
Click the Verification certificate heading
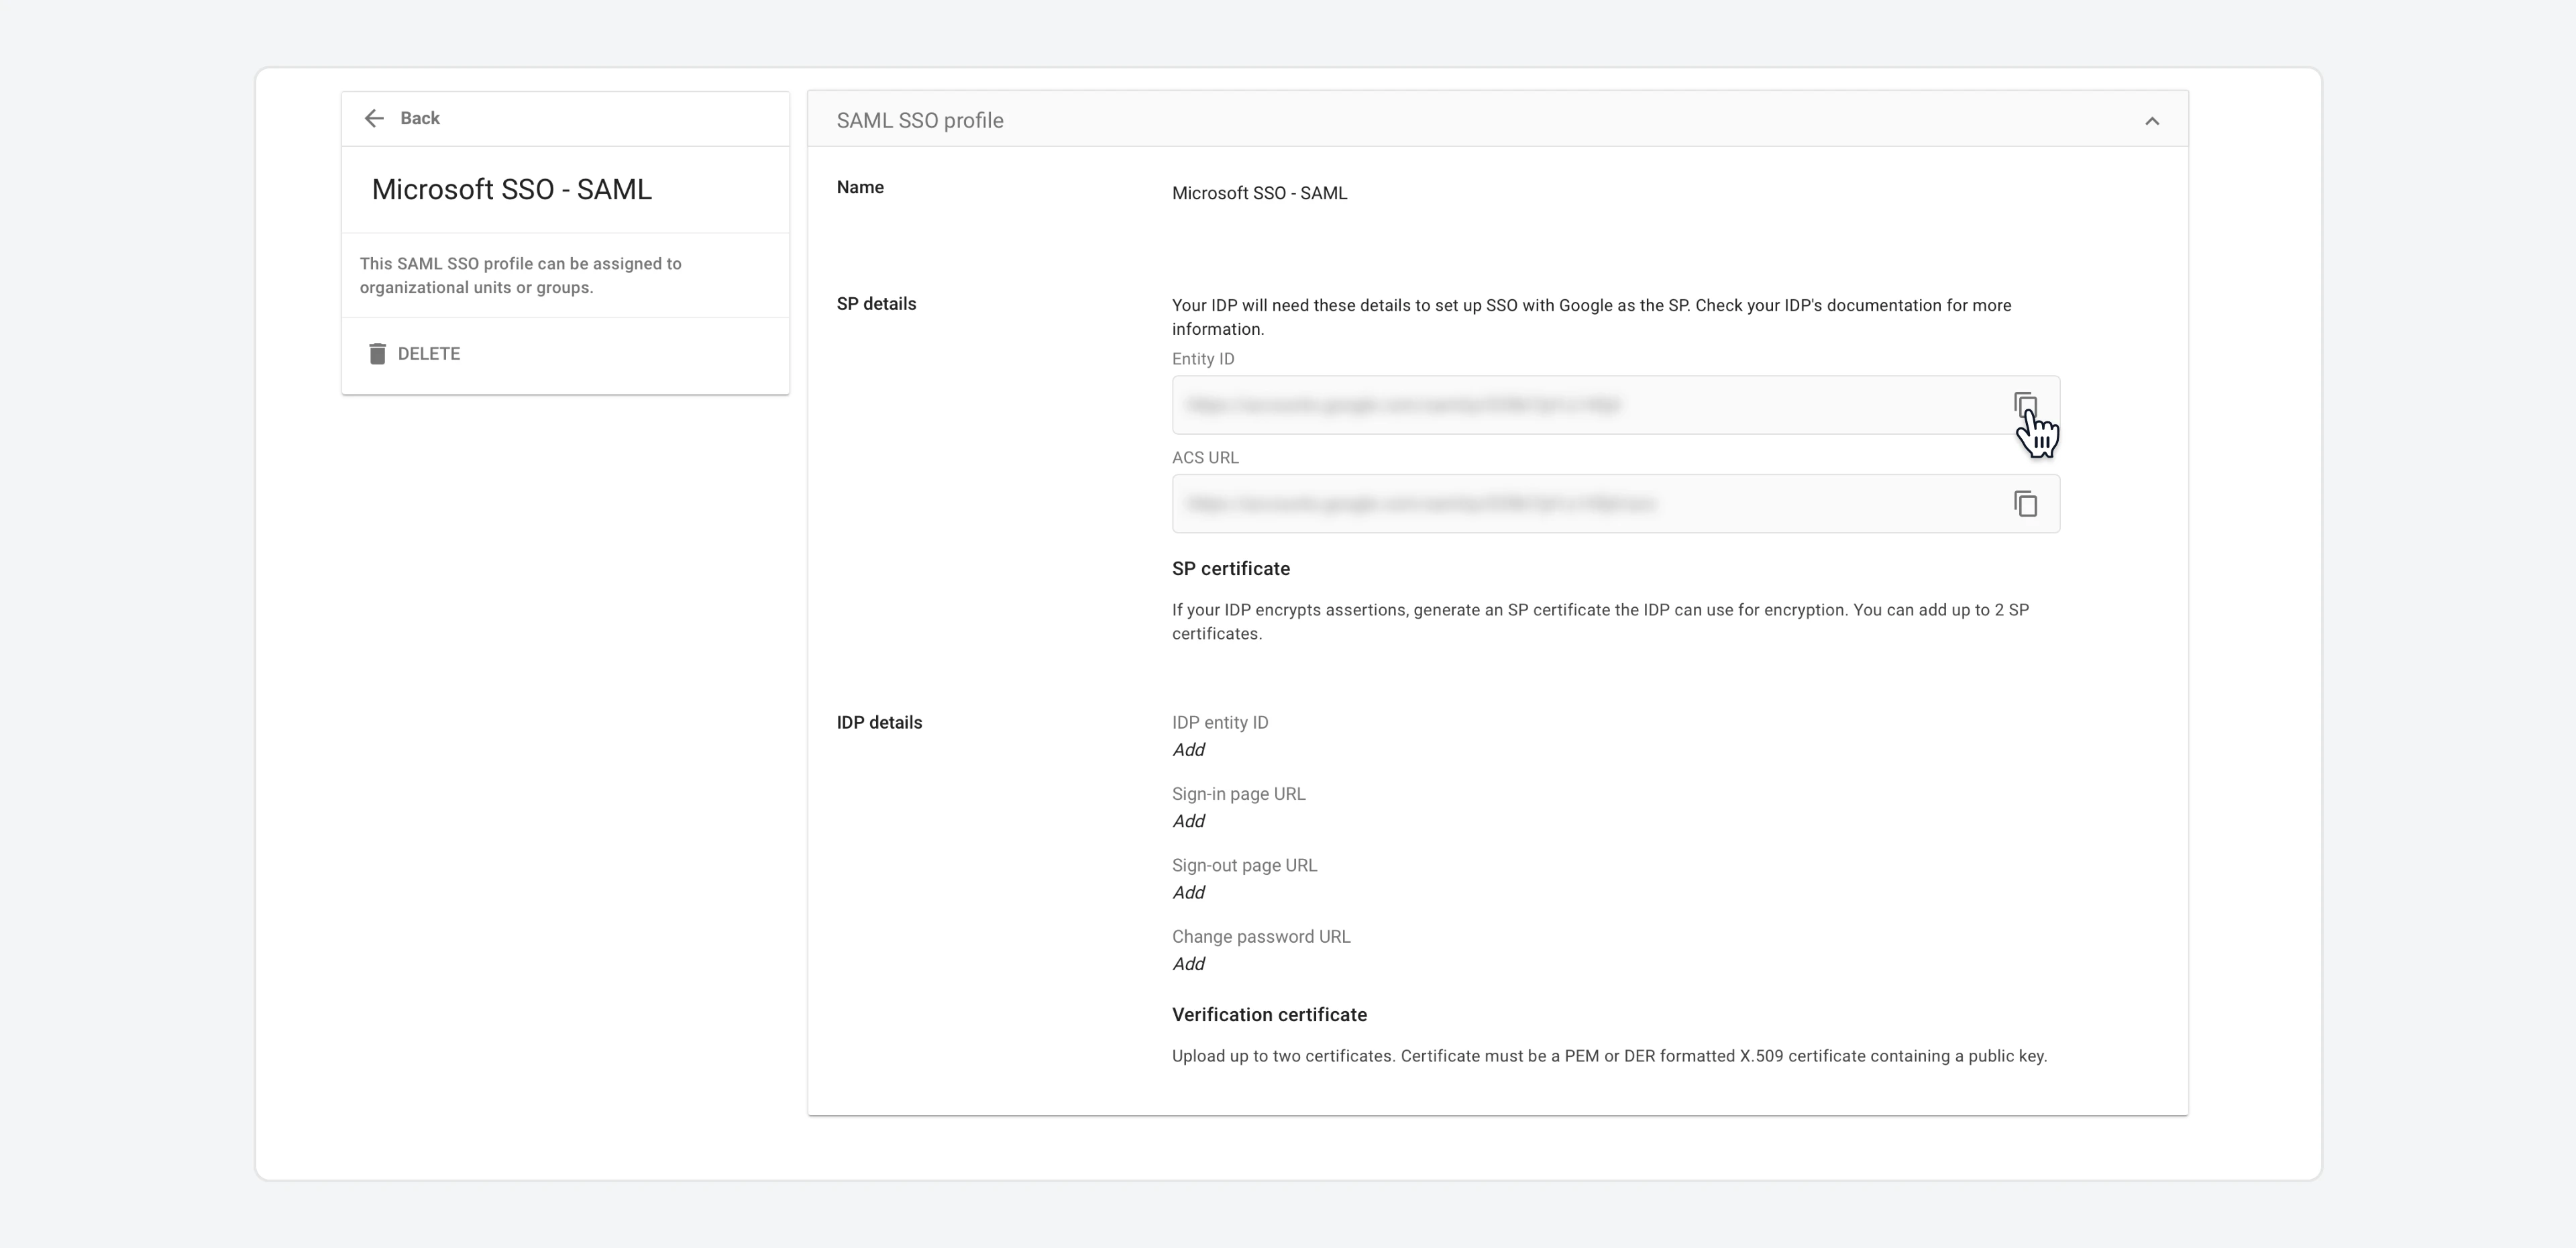point(1269,1015)
